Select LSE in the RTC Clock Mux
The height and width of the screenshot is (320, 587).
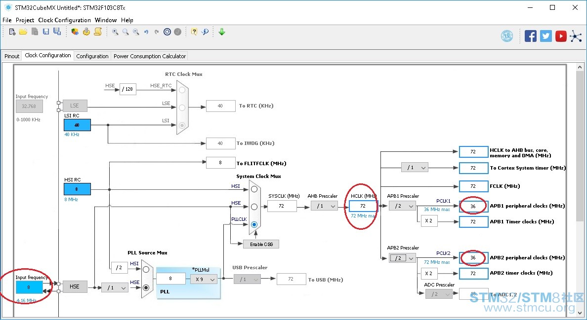click(182, 107)
